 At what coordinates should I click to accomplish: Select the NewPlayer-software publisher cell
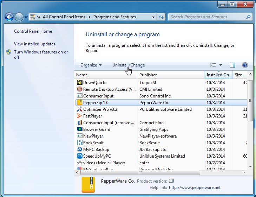coord(158,136)
